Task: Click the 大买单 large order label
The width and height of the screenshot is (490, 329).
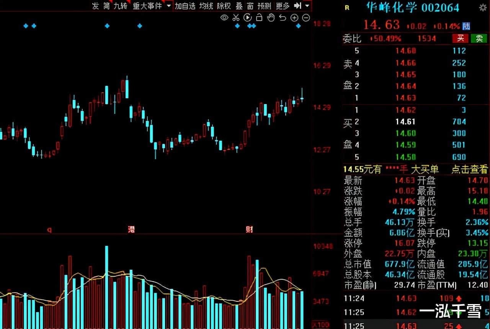Action: [x=425, y=169]
